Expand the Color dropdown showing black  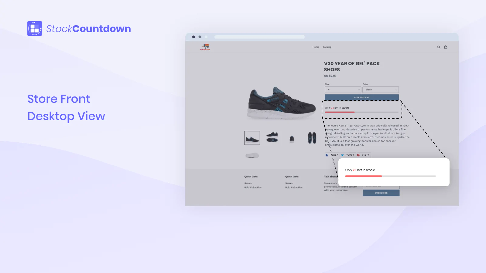pos(381,90)
